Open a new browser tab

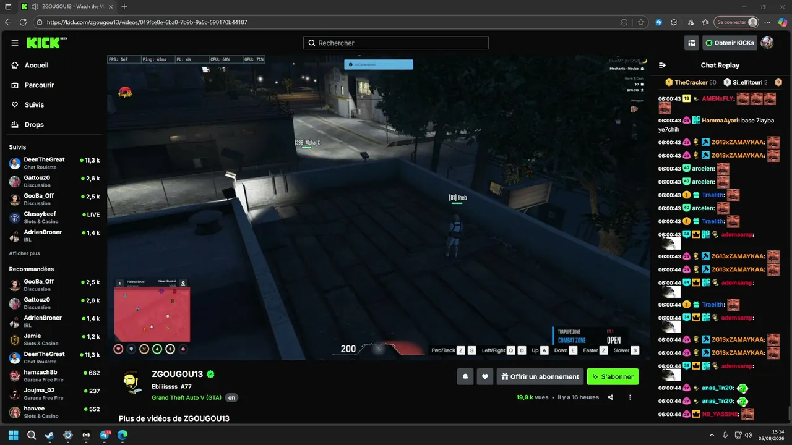tap(124, 6)
